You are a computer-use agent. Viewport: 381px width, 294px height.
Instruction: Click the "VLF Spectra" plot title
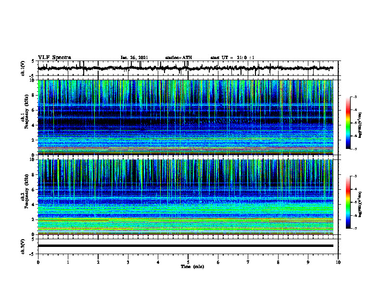click(54, 58)
